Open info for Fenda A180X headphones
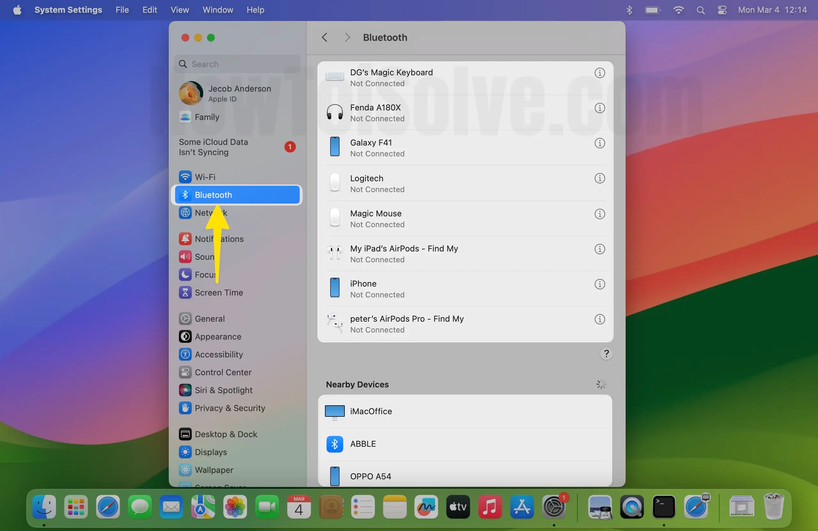818x531 pixels. point(599,108)
